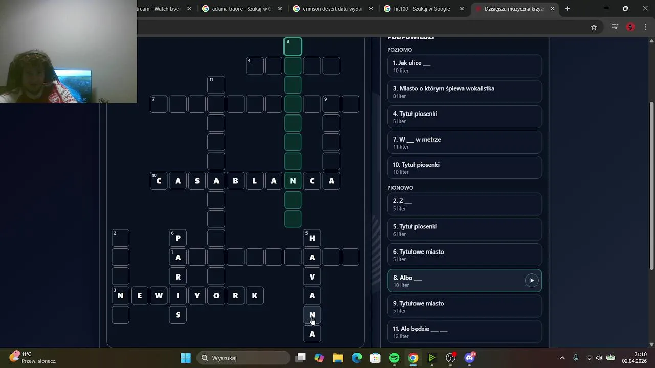Switch to the hit100 Google tab
655x368 pixels.
pos(424,9)
